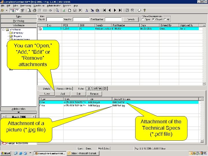This screenshot has height=156, width=208.
Task: Click the Remove attachment button
Action: tap(94, 94)
